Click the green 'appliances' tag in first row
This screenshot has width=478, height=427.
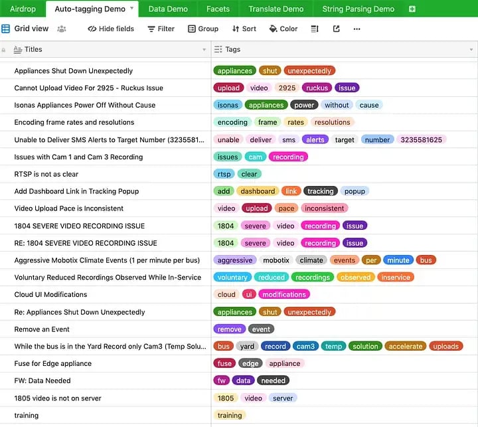tap(234, 71)
